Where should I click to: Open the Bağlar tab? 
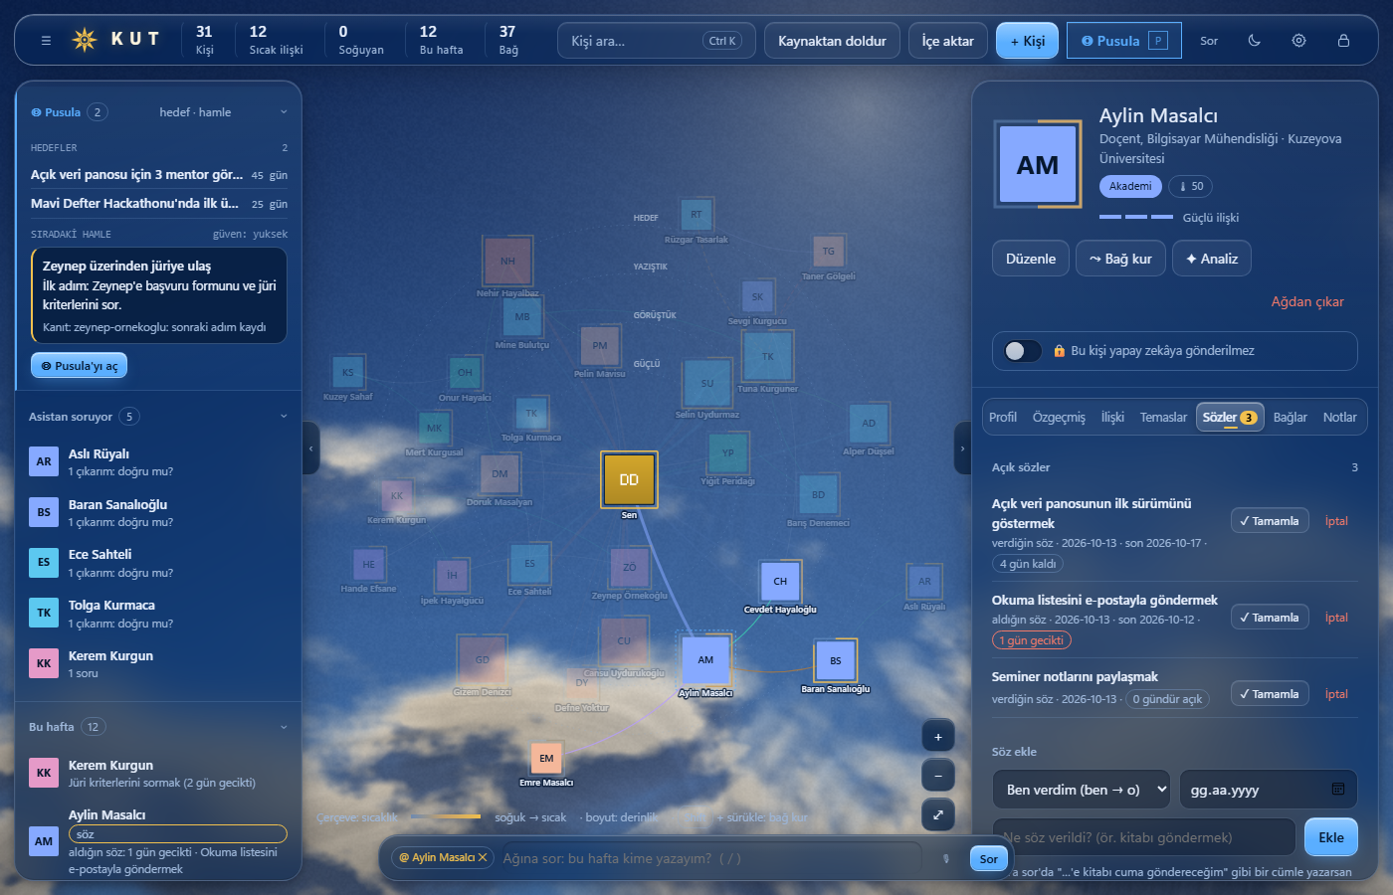tap(1291, 418)
